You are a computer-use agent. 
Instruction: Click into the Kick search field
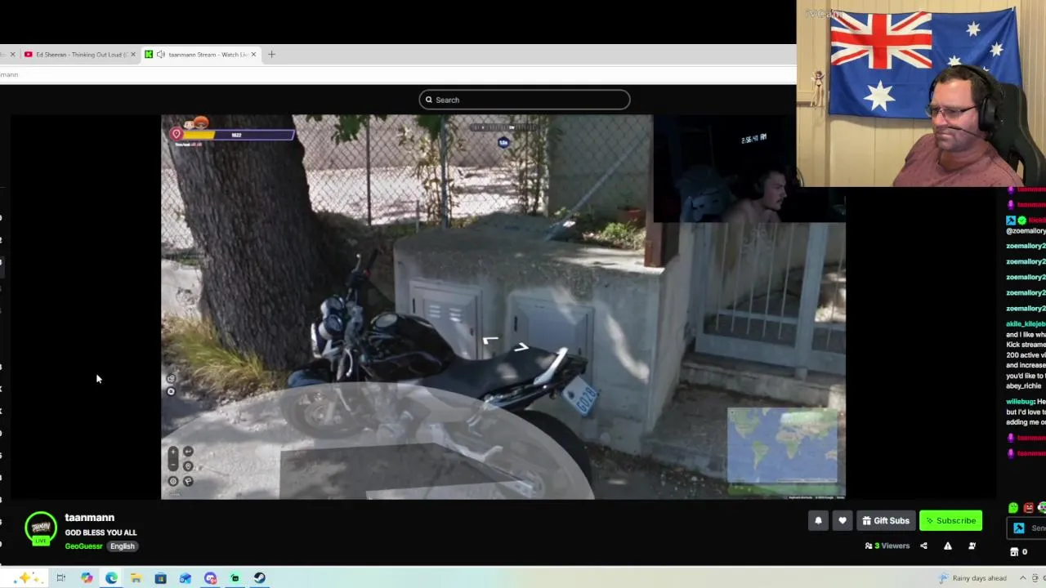pyautogui.click(x=525, y=100)
